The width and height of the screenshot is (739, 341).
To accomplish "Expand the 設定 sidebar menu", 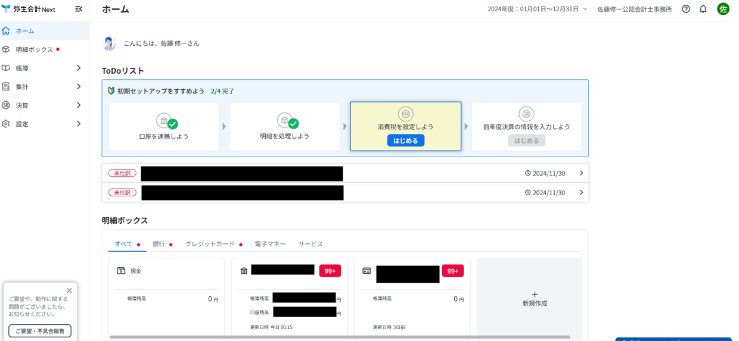I will click(x=42, y=124).
